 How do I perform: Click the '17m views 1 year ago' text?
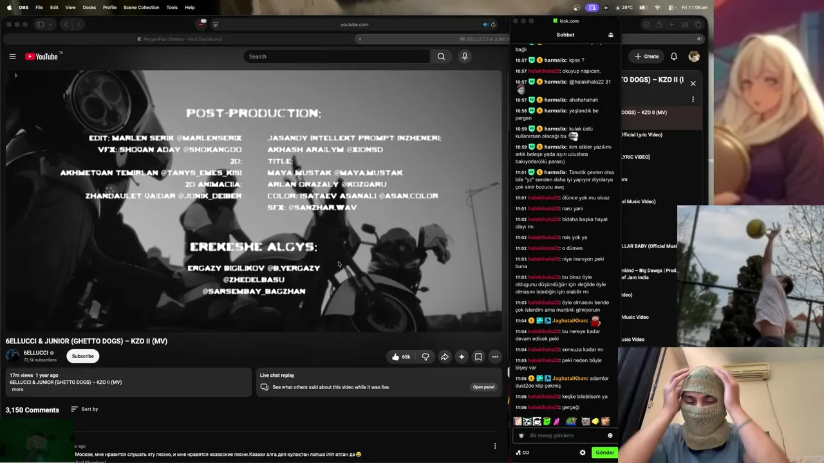(x=33, y=376)
